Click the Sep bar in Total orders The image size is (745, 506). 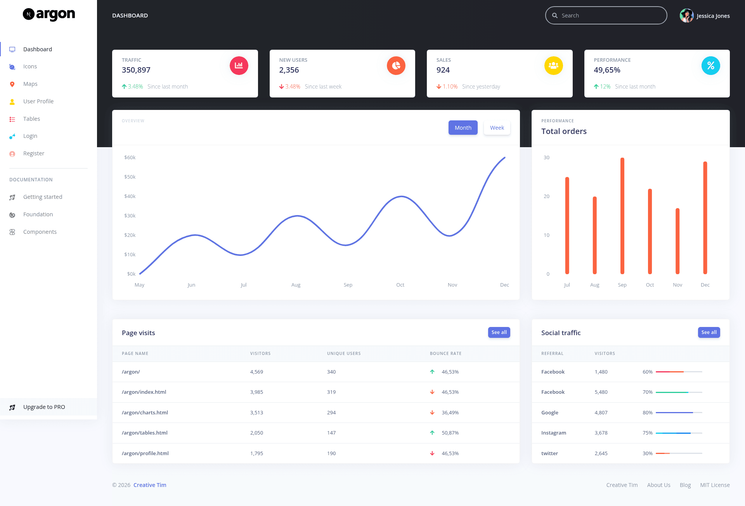(x=622, y=216)
